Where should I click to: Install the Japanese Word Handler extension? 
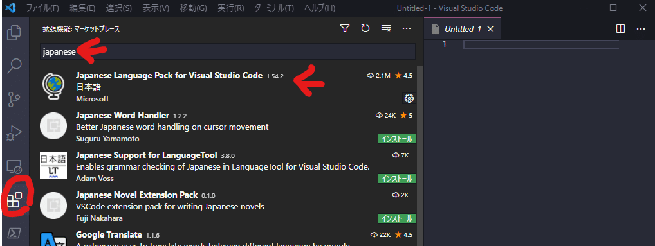397,139
